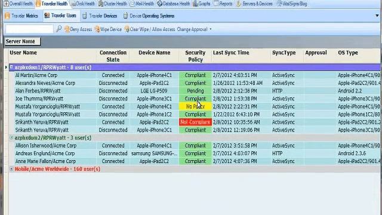Click the Deny Access button
The height and width of the screenshot is (215, 382).
pos(78,29)
